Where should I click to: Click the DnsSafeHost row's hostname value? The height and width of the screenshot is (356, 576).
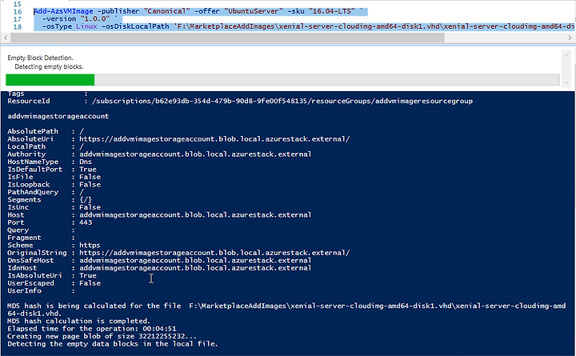(195, 261)
